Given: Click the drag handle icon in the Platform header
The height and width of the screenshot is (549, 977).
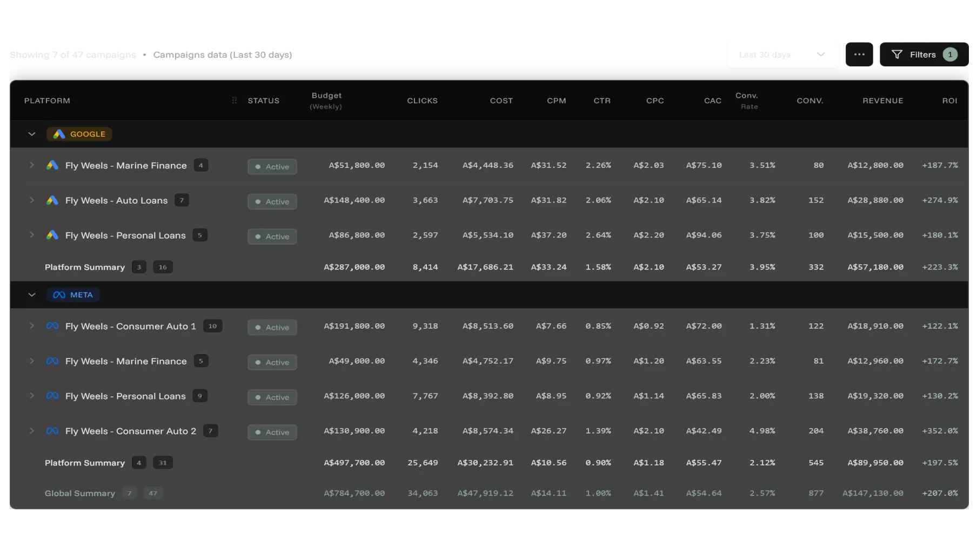Looking at the screenshot, I should coord(234,100).
